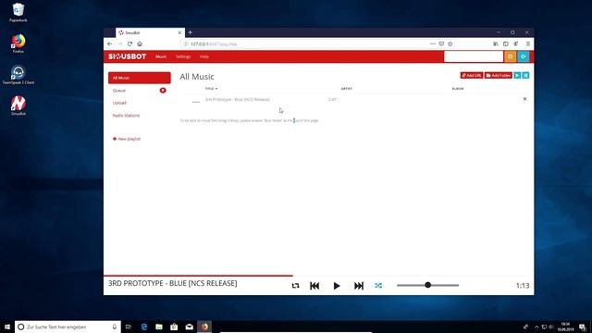Open the Papierkorb desktop icon

pos(18,12)
